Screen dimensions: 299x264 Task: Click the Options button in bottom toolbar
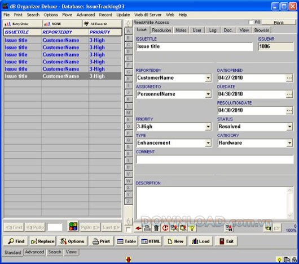[x=72, y=241]
